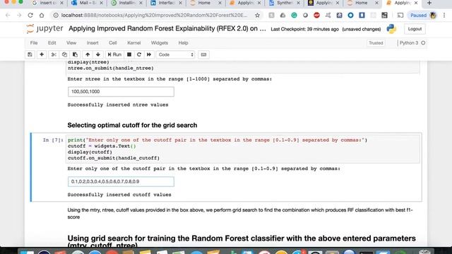Move selected cell up
This screenshot has width=452, height=254.
coord(88,54)
